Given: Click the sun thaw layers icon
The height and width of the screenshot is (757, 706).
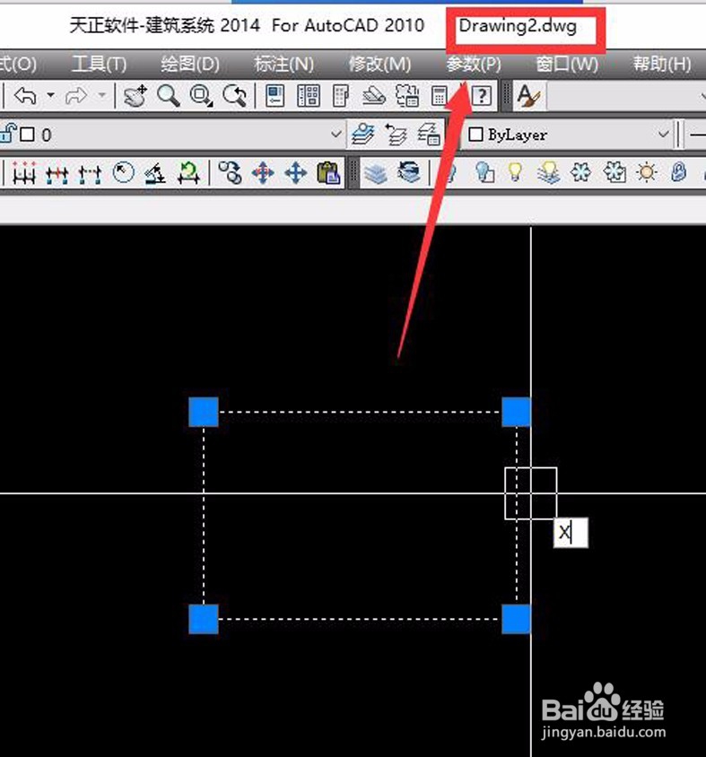Looking at the screenshot, I should (647, 173).
